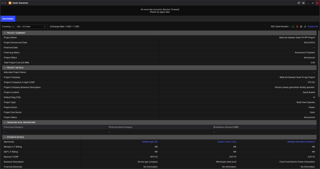Select the 'Rumored Or Pipeline' financing status value
Screen dimensions: 320x169
305,53
